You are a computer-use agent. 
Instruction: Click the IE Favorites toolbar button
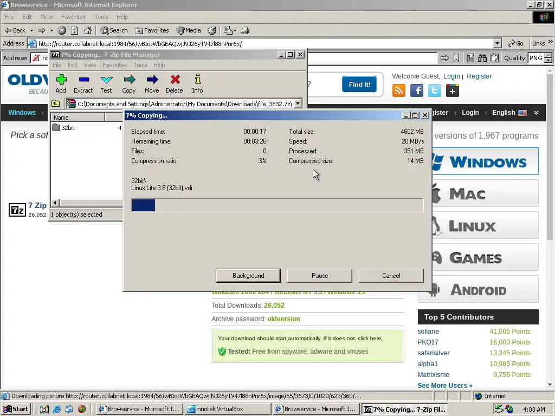click(152, 30)
